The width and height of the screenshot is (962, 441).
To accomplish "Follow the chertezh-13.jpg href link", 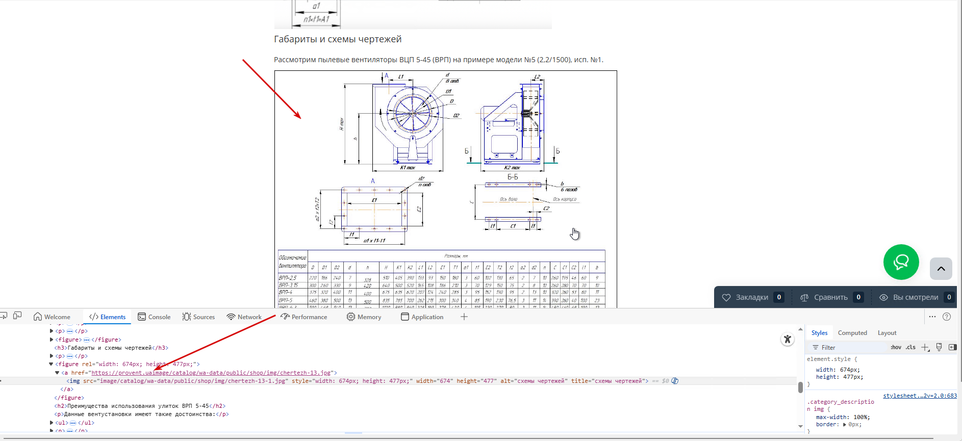I will (211, 373).
